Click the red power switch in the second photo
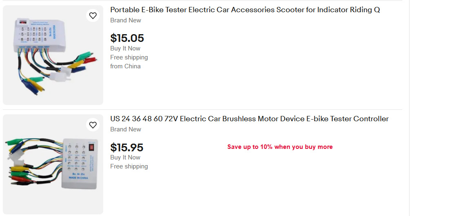Viewport: 454px width, 216px height. pos(91,147)
